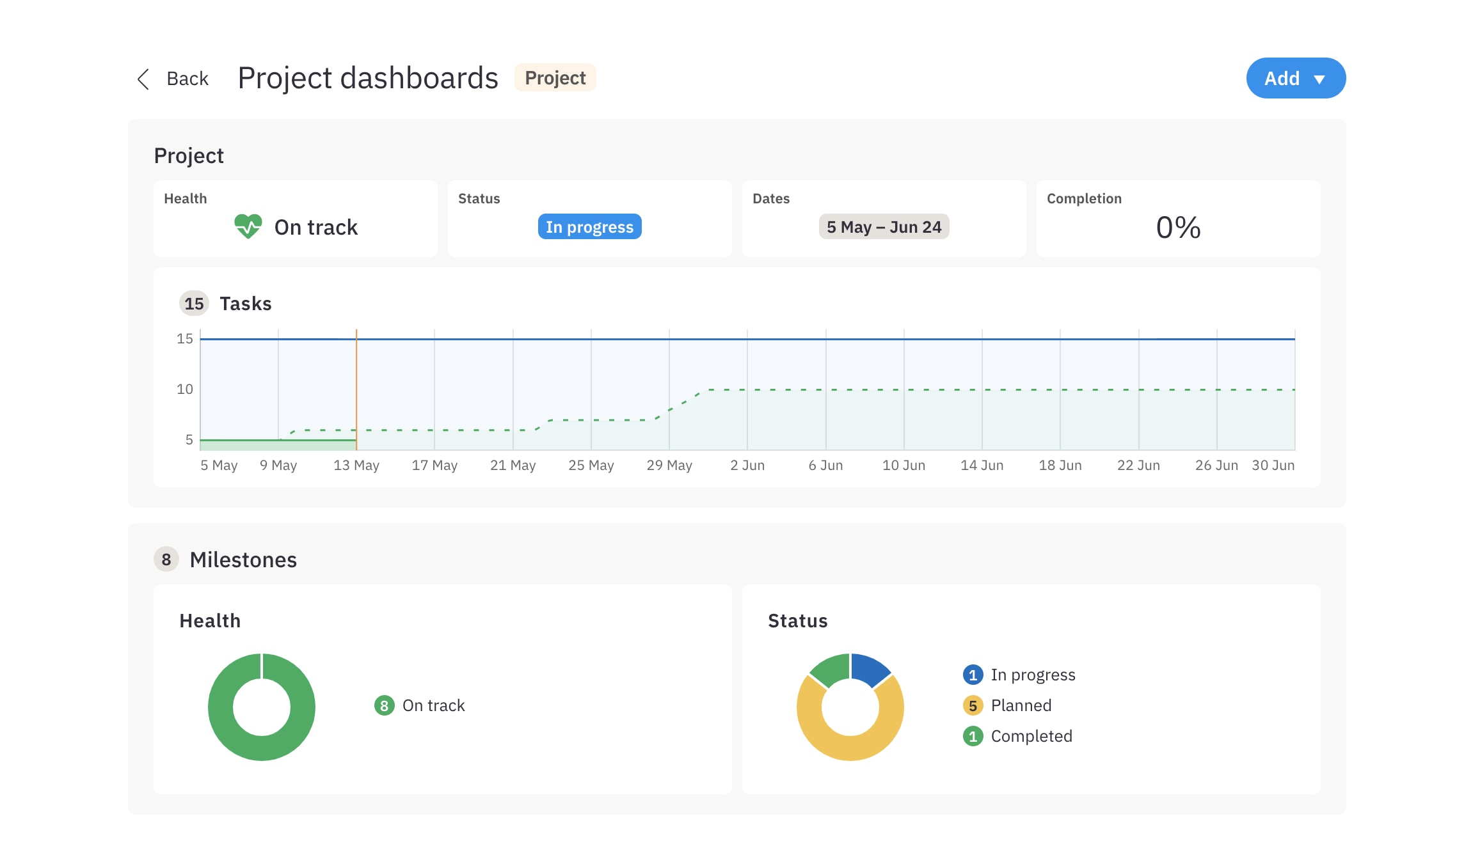This screenshot has height=862, width=1473.
Task: Click the 15 tasks count badge
Action: [194, 303]
